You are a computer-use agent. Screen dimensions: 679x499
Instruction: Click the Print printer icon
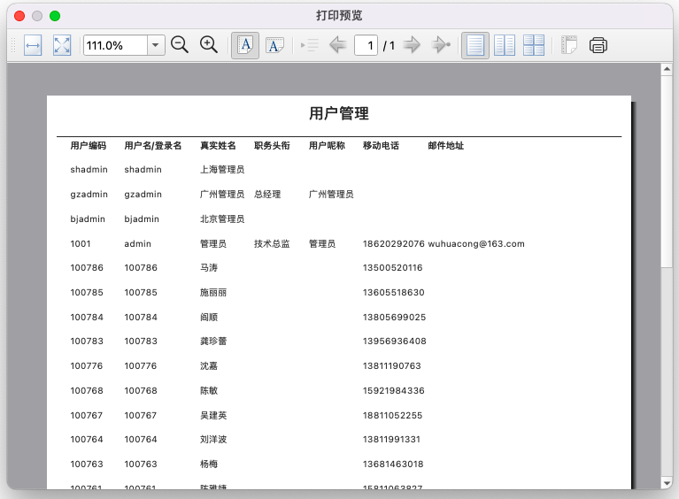(598, 45)
